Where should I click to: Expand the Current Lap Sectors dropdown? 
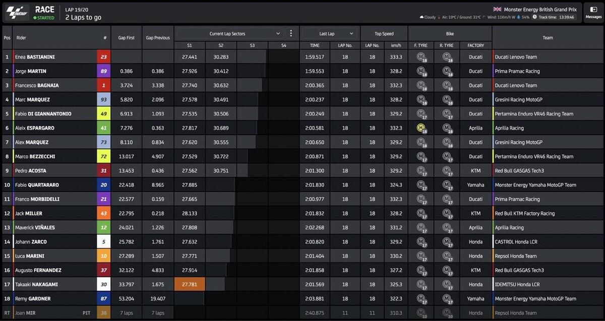point(278,34)
